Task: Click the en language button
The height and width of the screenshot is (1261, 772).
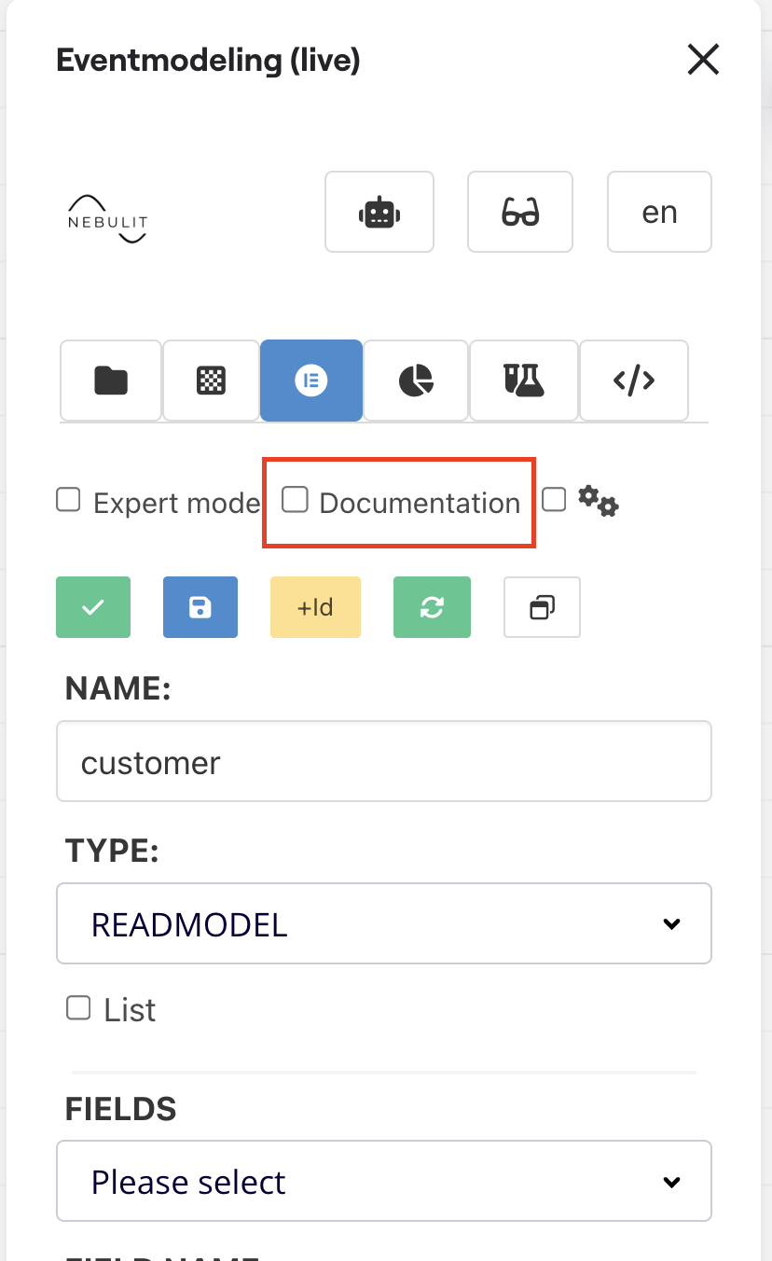Action: [x=659, y=212]
